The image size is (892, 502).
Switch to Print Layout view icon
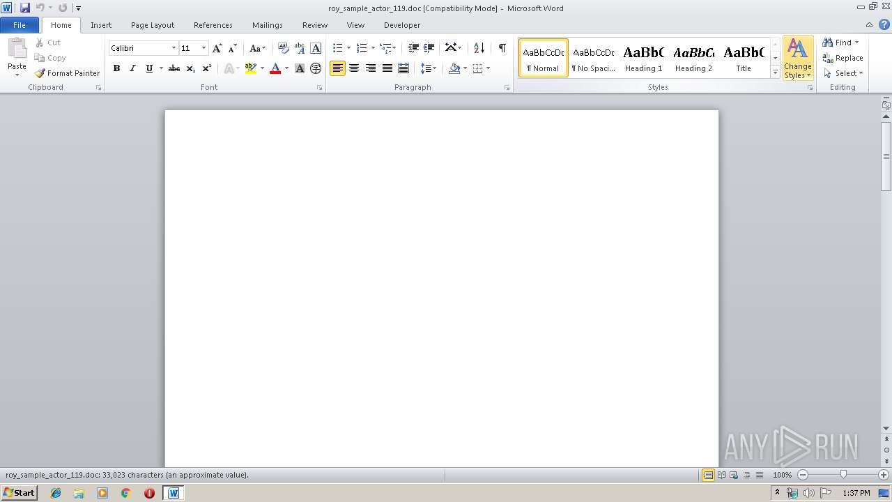click(708, 475)
